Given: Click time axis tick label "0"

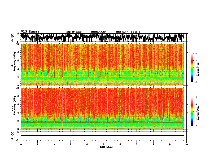Looking at the screenshot, I should coord(21,145).
